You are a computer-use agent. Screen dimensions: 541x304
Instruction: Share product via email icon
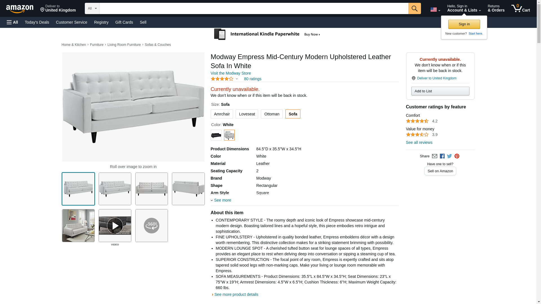[x=434, y=156]
